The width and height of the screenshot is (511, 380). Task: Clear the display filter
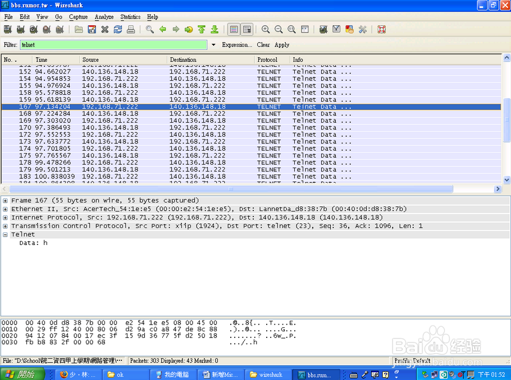tap(263, 45)
